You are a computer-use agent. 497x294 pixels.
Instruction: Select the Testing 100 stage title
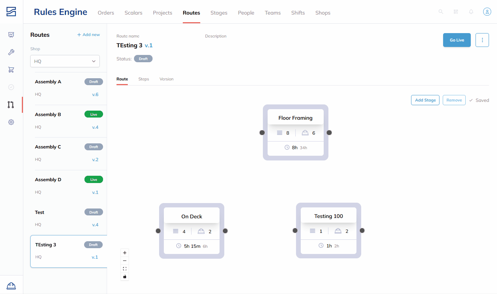(328, 216)
